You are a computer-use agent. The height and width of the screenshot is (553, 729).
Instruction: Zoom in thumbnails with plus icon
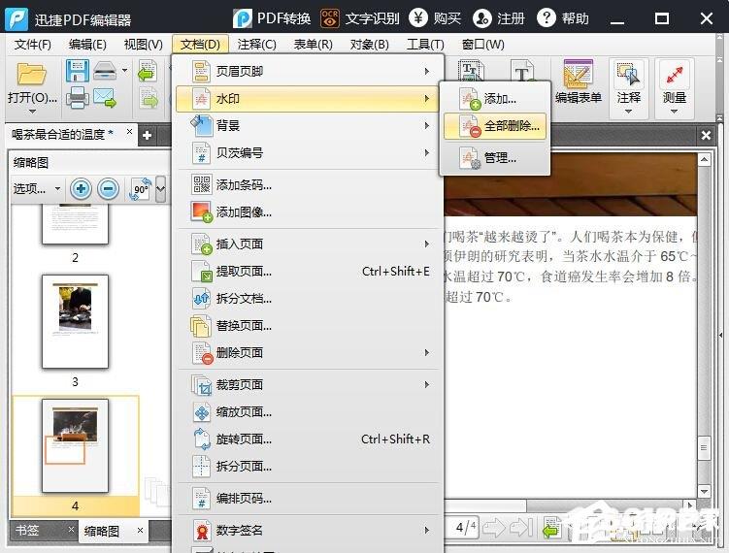pyautogui.click(x=81, y=188)
